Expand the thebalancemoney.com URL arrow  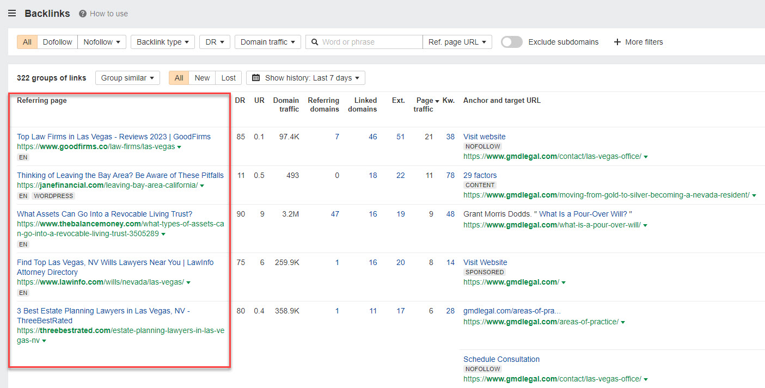click(163, 235)
